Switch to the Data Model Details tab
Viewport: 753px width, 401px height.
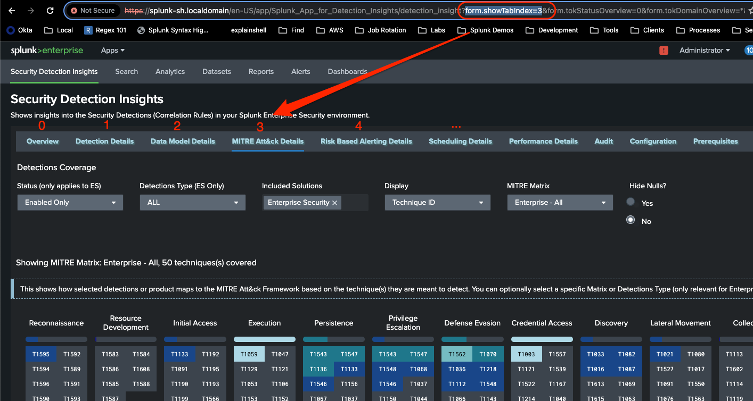[183, 141]
